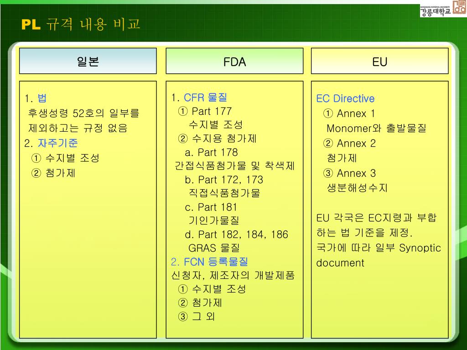Click '② 첨가제' under 자주기준
Screen dimensions: 467x350
(53, 173)
